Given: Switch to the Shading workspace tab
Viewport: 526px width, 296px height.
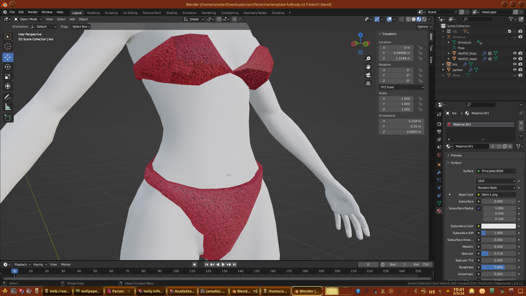Looking at the screenshot, I should (x=171, y=13).
